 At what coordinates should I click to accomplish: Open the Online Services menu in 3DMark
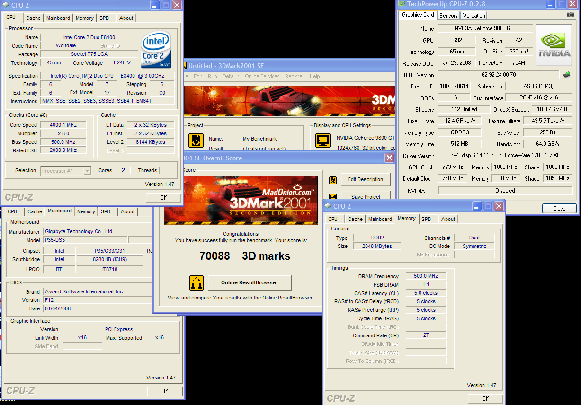pos(262,76)
